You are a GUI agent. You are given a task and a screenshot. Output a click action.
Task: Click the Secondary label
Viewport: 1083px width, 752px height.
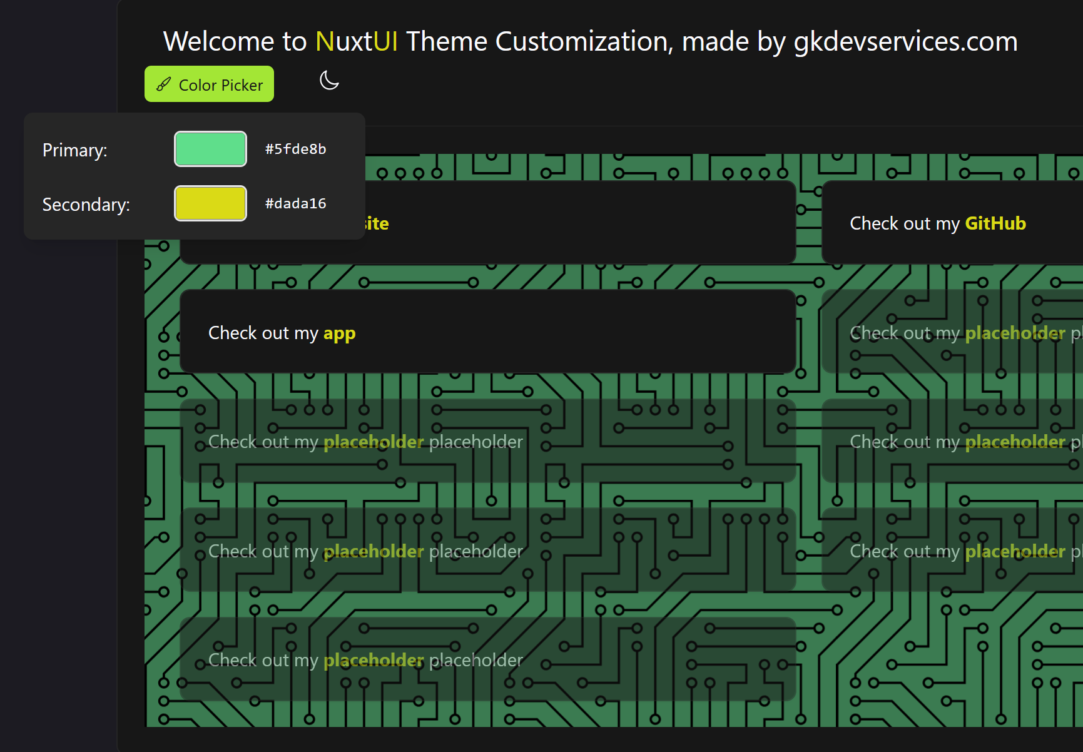click(x=86, y=205)
